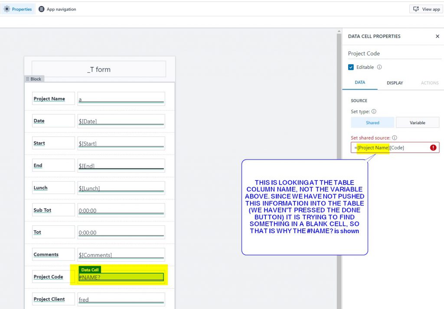
Task: Click info icon next to Set shared source
Action: coord(395,138)
